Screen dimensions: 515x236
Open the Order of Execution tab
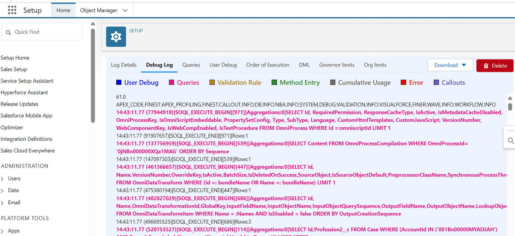(x=268, y=65)
